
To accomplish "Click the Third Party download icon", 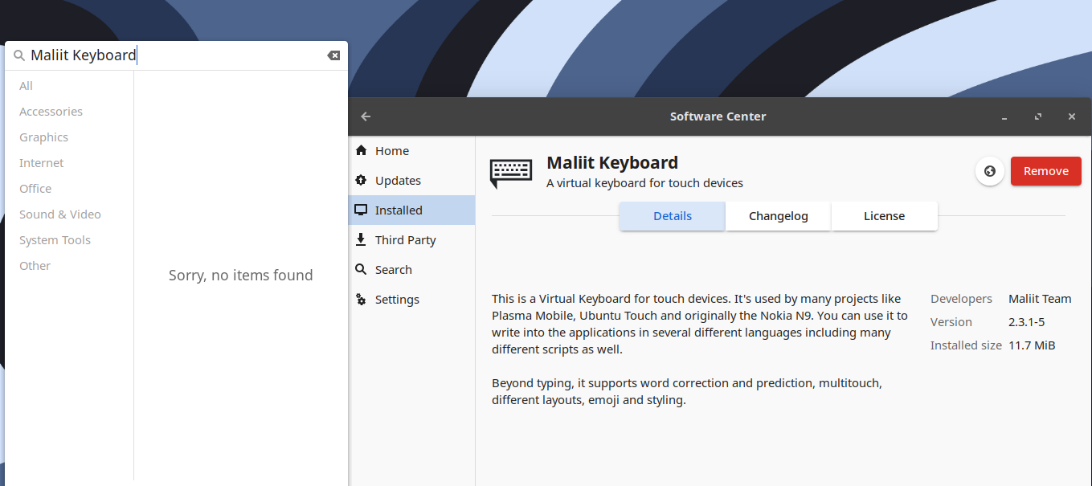I will (361, 239).
